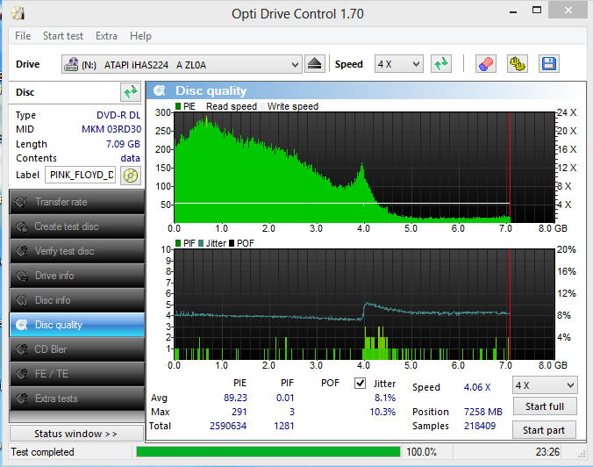Click the Type value DVD-R DL

click(x=118, y=115)
